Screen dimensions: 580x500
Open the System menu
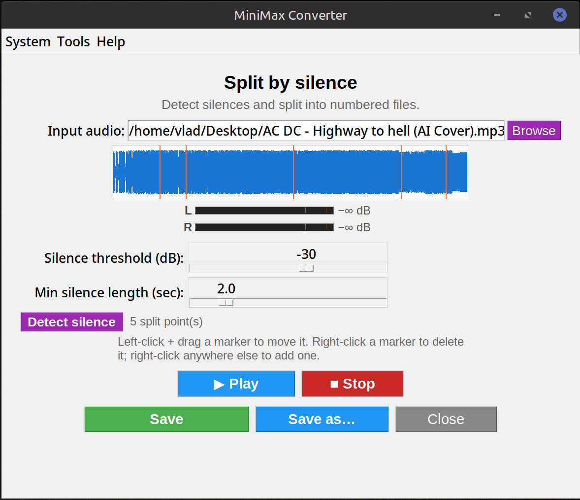pyautogui.click(x=28, y=41)
